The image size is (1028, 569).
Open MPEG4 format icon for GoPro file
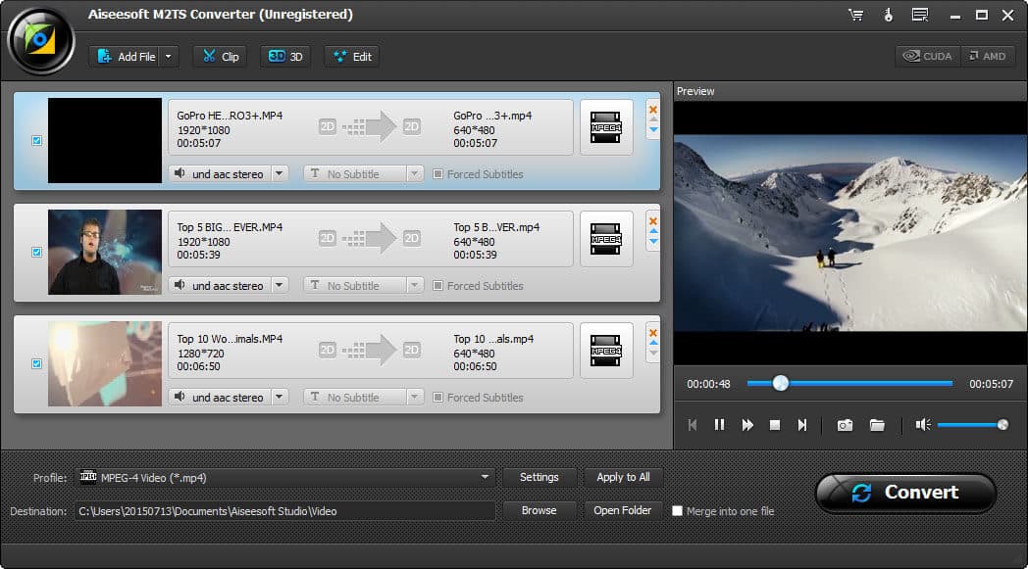pos(606,127)
